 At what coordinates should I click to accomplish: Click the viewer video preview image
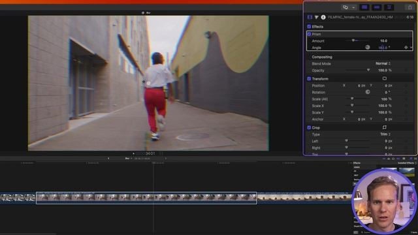point(148,83)
